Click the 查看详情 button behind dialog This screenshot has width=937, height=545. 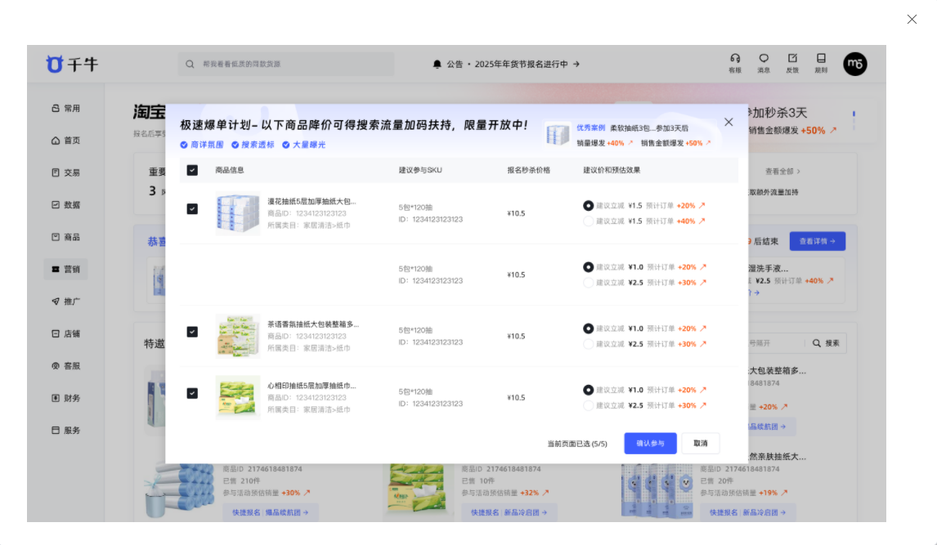[818, 241]
